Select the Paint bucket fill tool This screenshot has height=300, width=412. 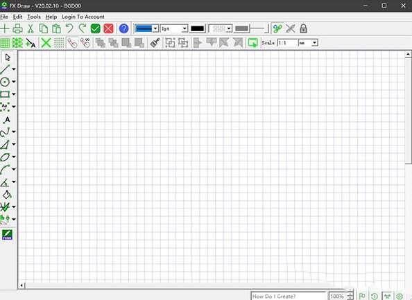coord(7,195)
